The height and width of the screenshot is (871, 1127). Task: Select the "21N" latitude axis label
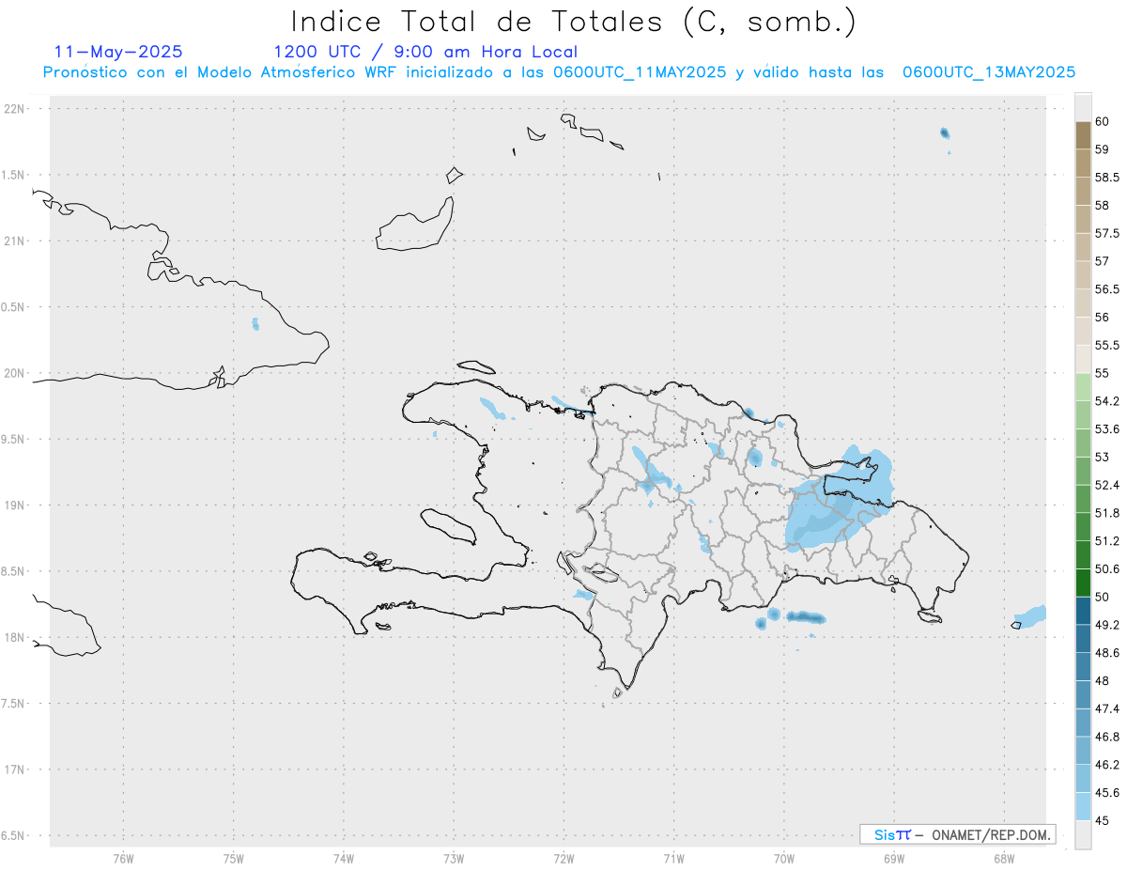(x=16, y=241)
